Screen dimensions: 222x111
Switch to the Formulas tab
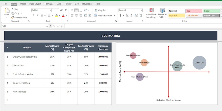[x=49, y=4]
